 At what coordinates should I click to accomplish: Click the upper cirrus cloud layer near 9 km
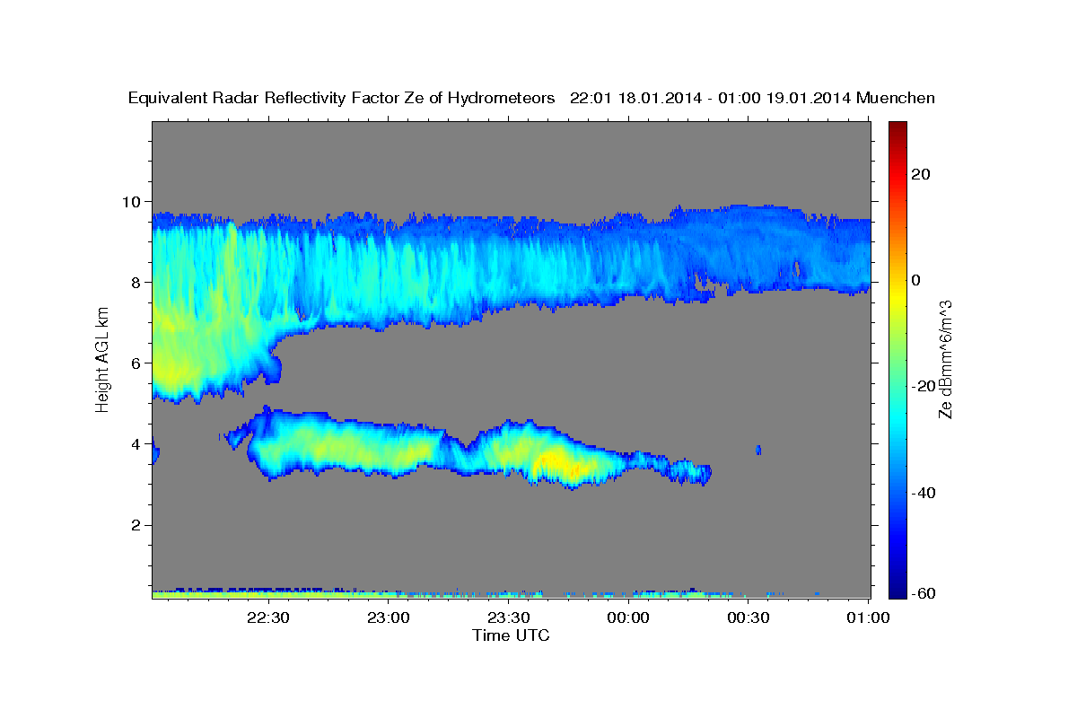[x=512, y=242]
